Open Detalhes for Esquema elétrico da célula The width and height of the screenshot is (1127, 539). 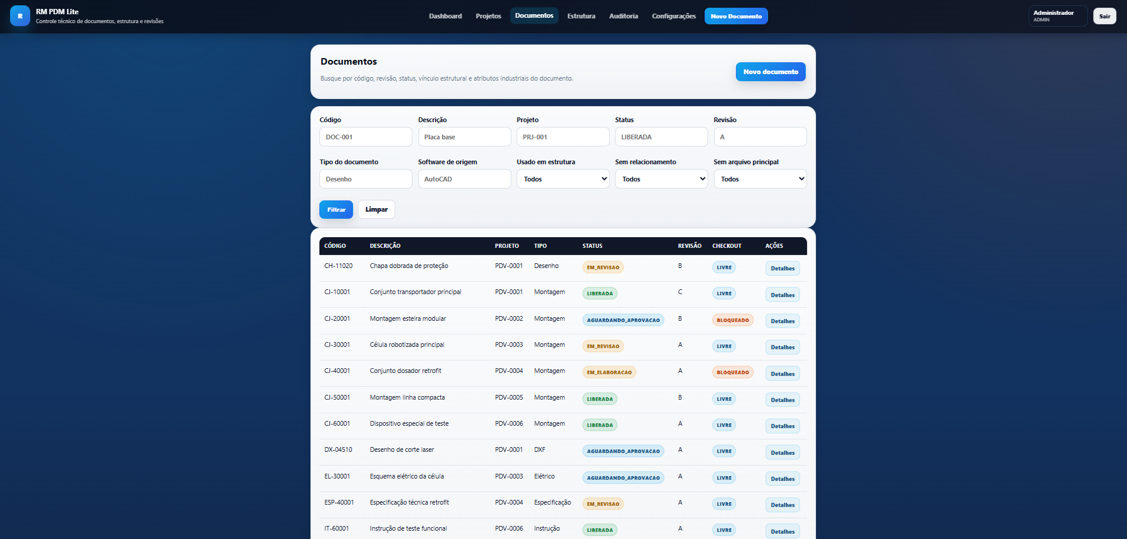pos(782,479)
